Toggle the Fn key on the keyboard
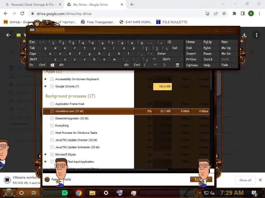 33,65
